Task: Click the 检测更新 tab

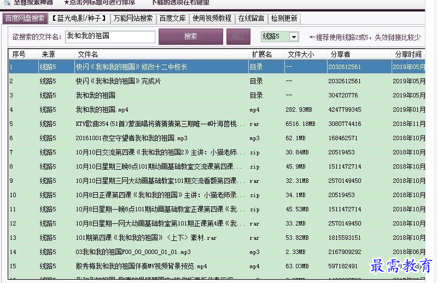Action: (284, 19)
